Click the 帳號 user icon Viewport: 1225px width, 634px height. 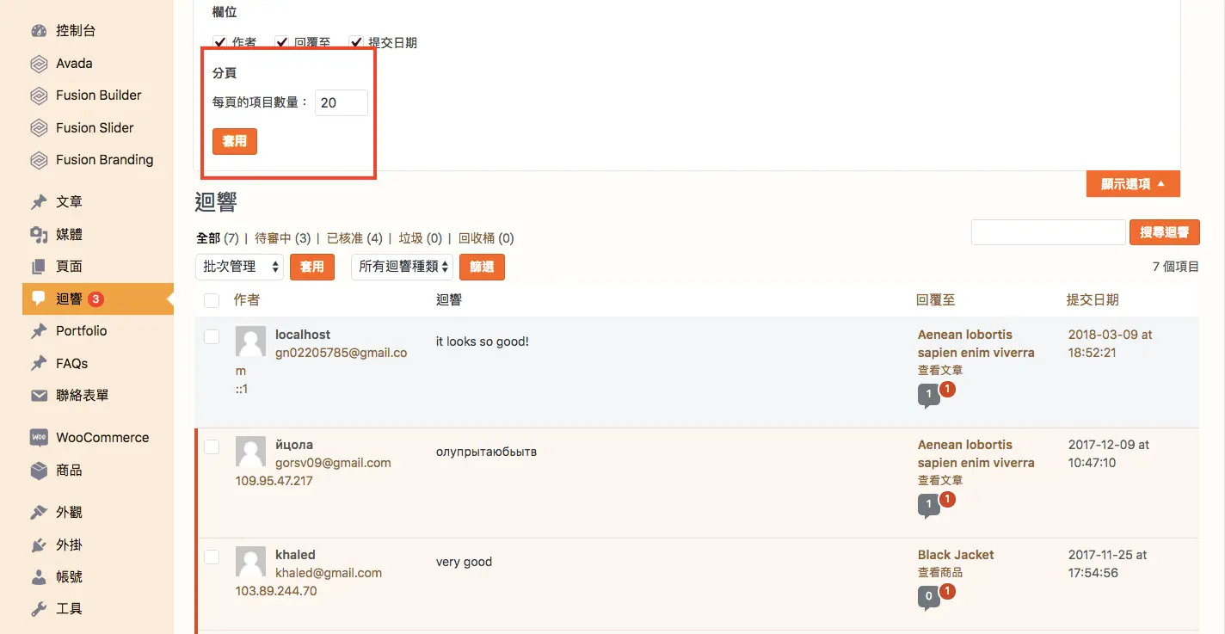pyautogui.click(x=39, y=577)
